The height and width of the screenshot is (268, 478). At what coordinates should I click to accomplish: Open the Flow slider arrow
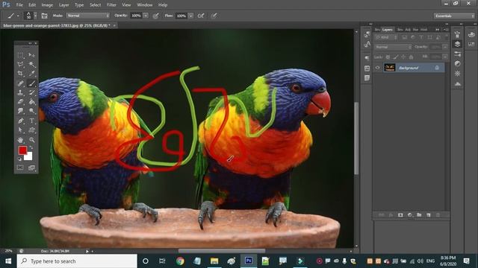pyautogui.click(x=191, y=16)
